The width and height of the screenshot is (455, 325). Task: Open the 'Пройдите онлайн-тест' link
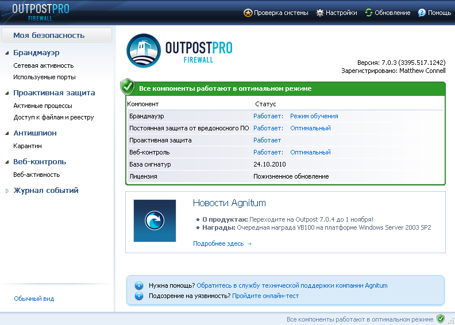coord(265,296)
